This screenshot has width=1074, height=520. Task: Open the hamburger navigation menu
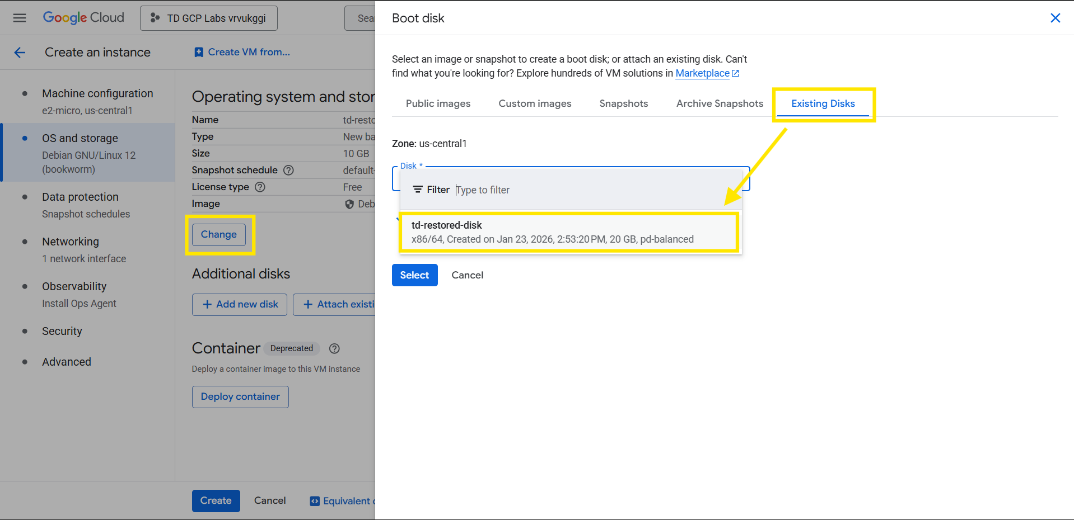click(x=20, y=18)
